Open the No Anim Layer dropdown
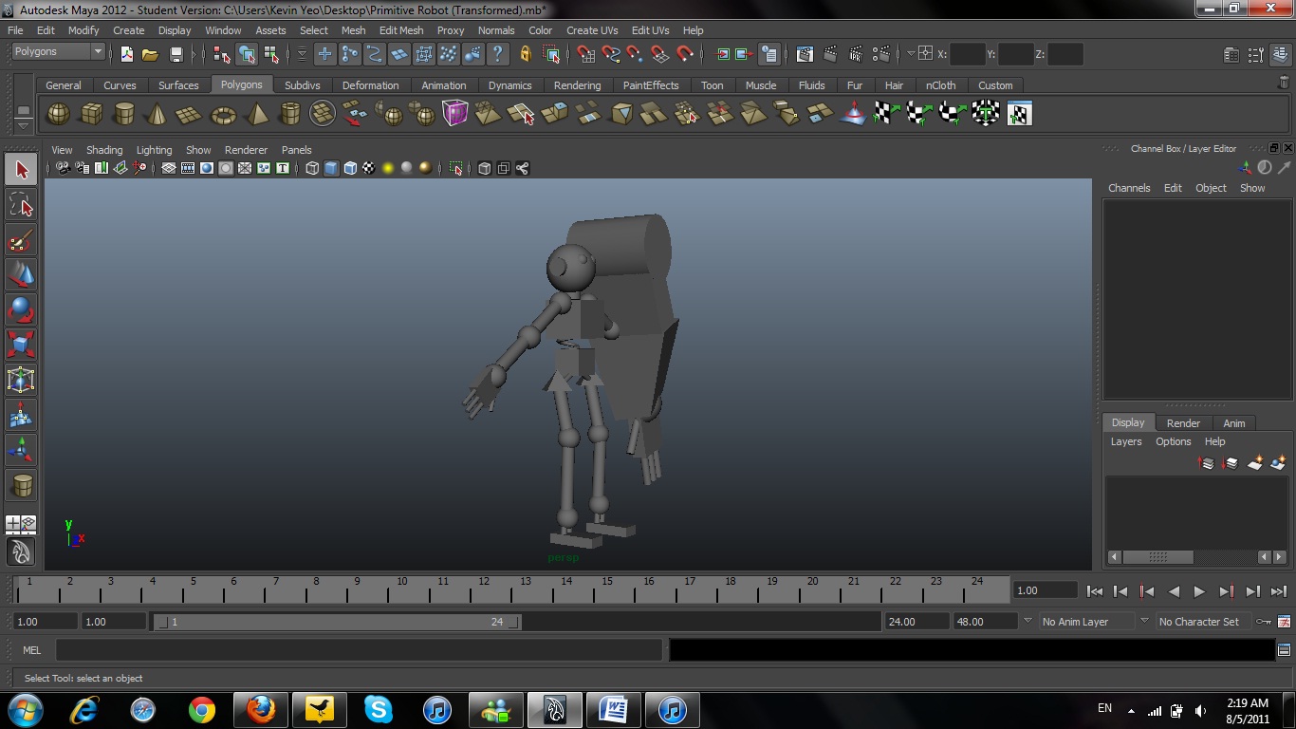Viewport: 1296px width, 729px height. pyautogui.click(x=1144, y=622)
